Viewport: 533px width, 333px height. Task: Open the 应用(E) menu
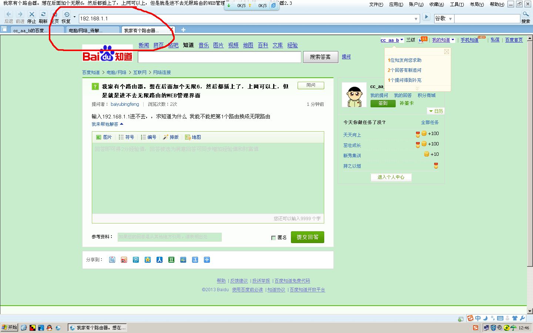pyautogui.click(x=396, y=4)
